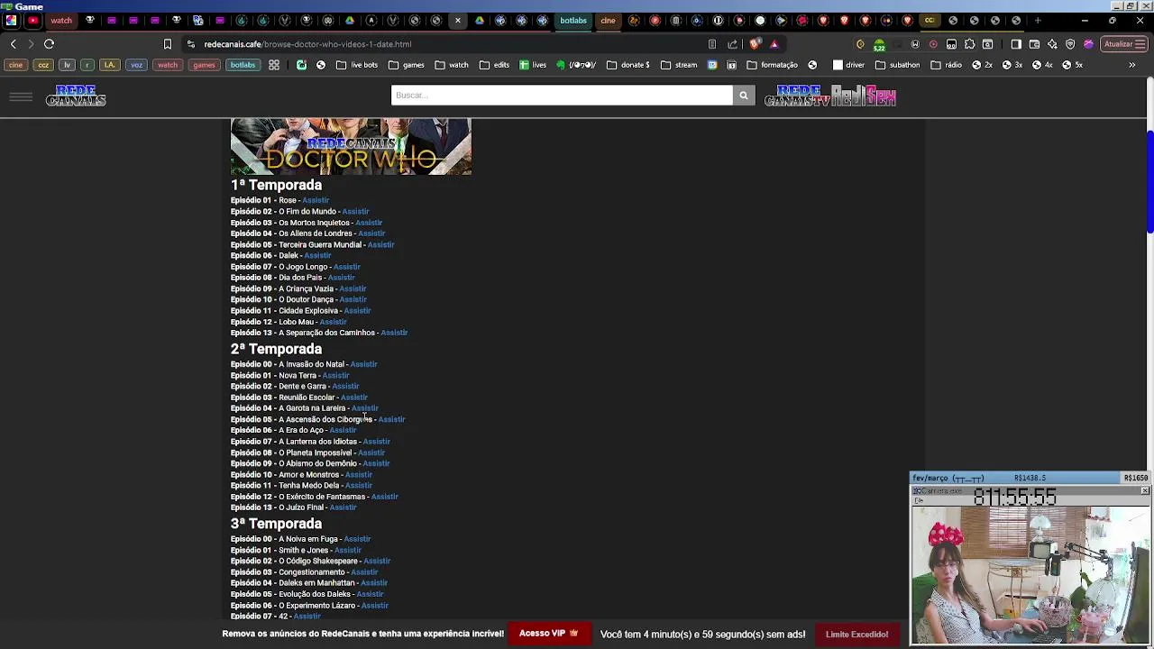Click the green 5,22 extension badge
Image resolution: width=1154 pixels, height=649 pixels.
click(x=879, y=45)
